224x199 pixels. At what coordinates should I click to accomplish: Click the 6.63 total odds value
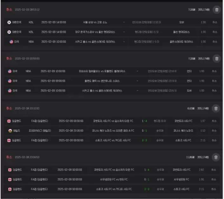[191, 109]
